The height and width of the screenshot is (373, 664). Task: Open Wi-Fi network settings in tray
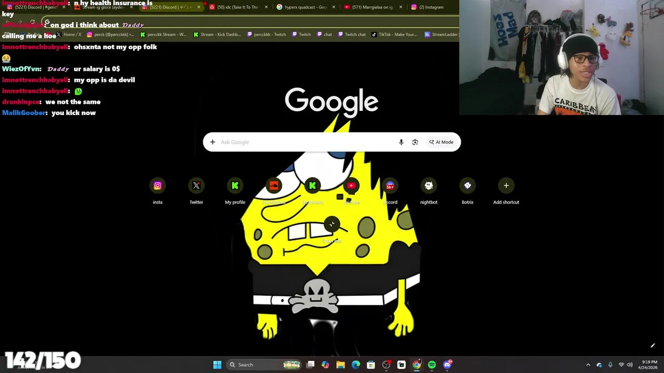tap(621, 365)
